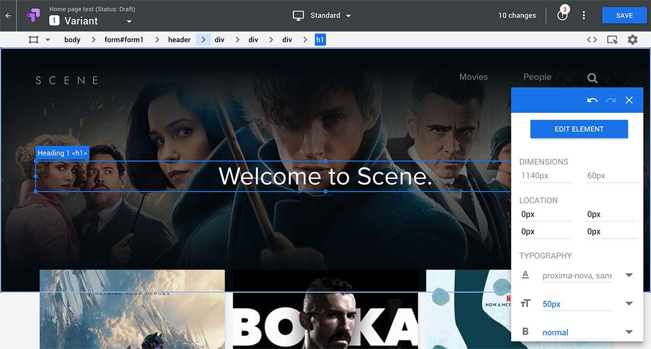Open the People nav link
Viewport: 651px width, 349px height.
tap(538, 77)
